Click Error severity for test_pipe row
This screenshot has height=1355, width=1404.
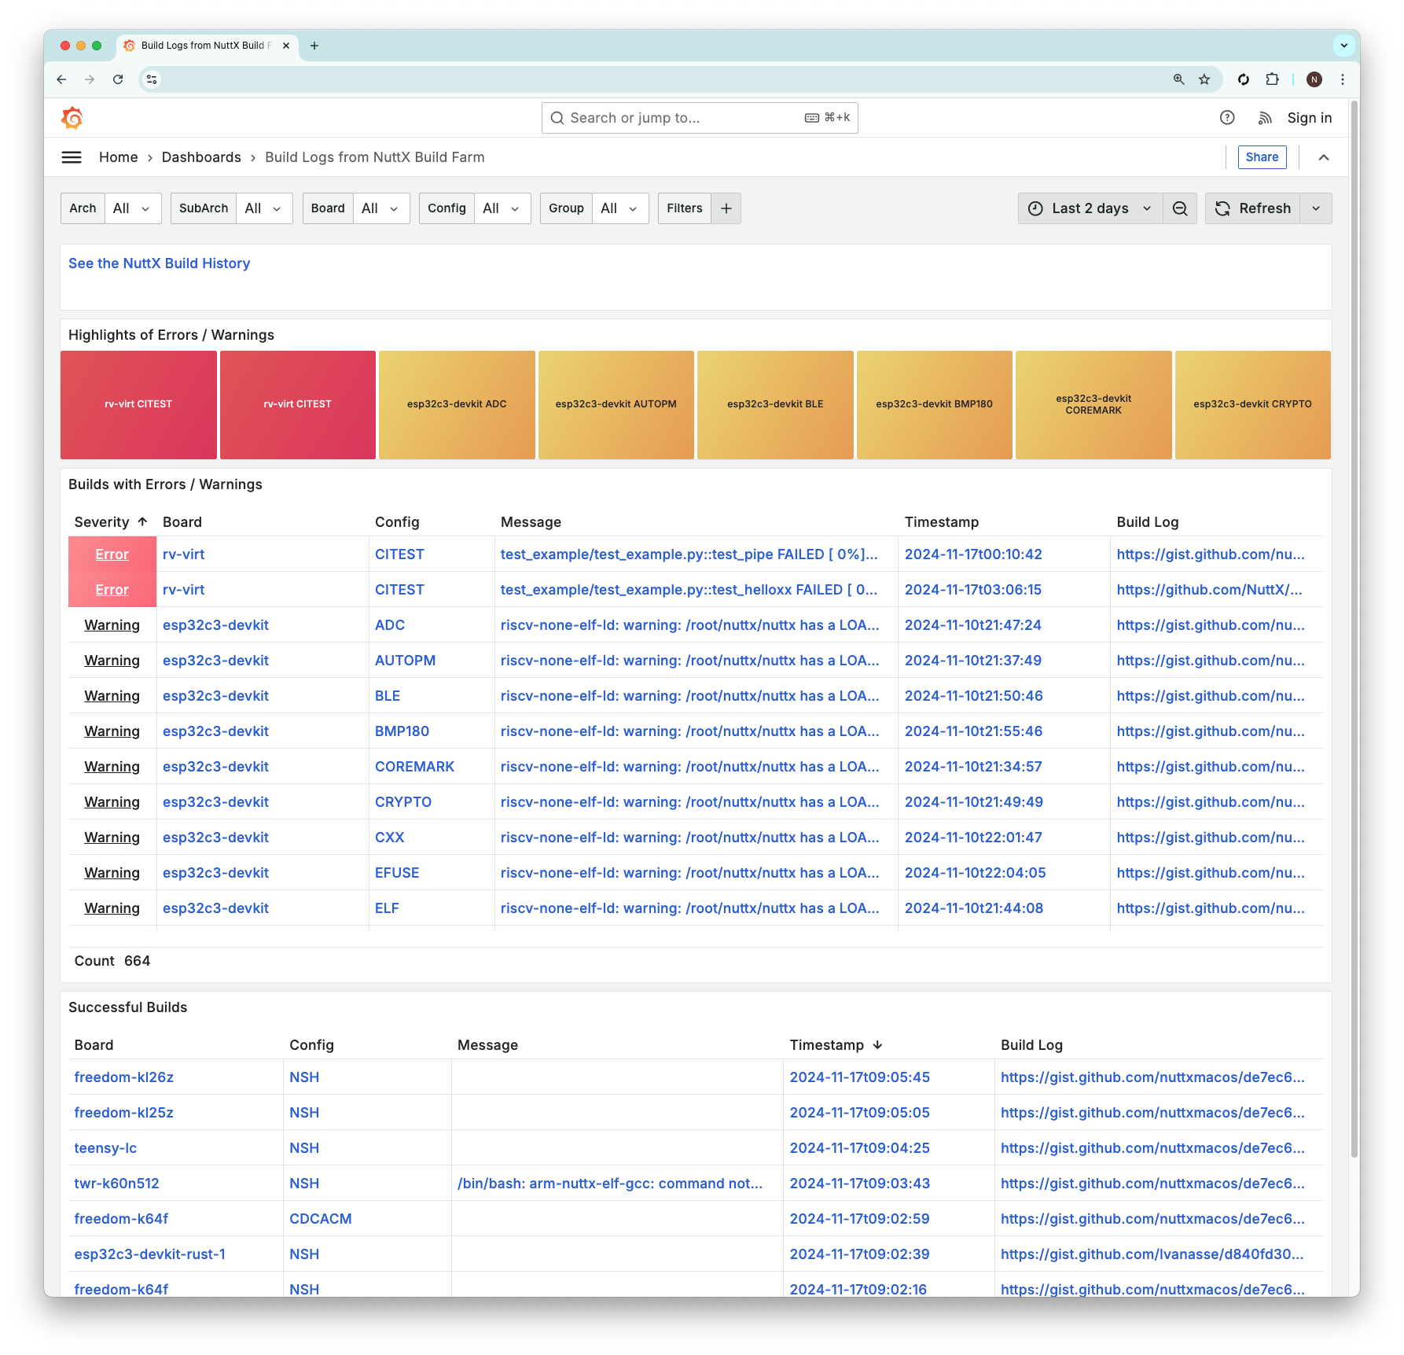pos(112,554)
